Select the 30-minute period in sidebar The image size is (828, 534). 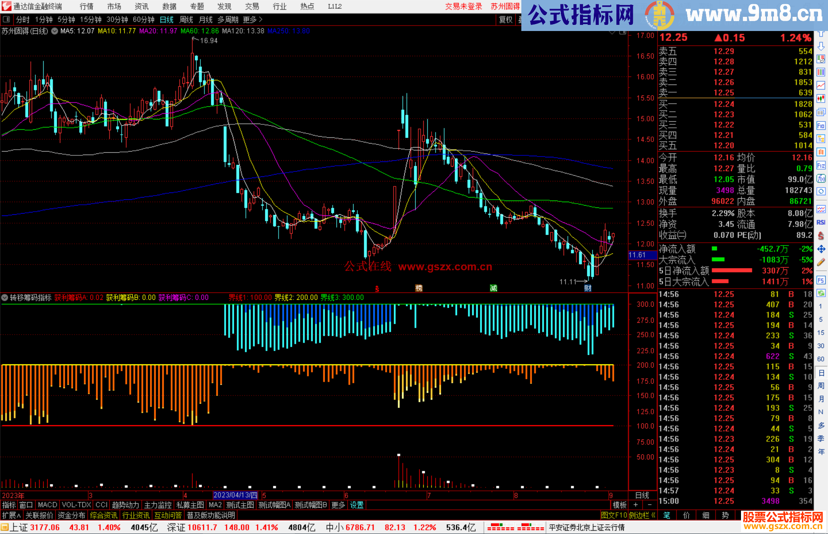821,346
